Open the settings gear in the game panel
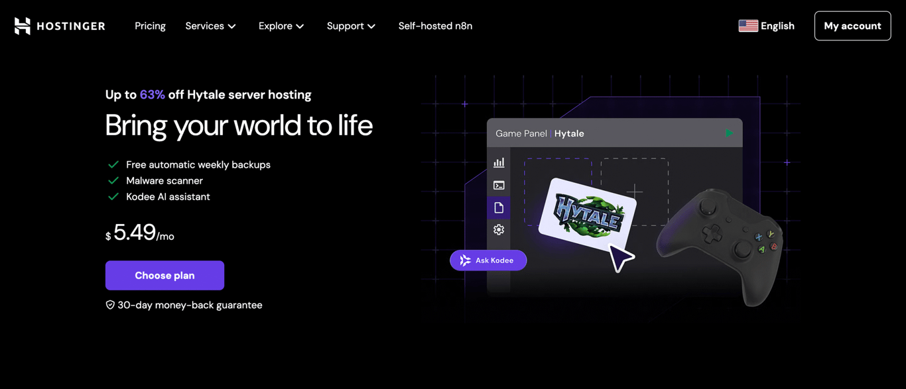 [x=499, y=229]
